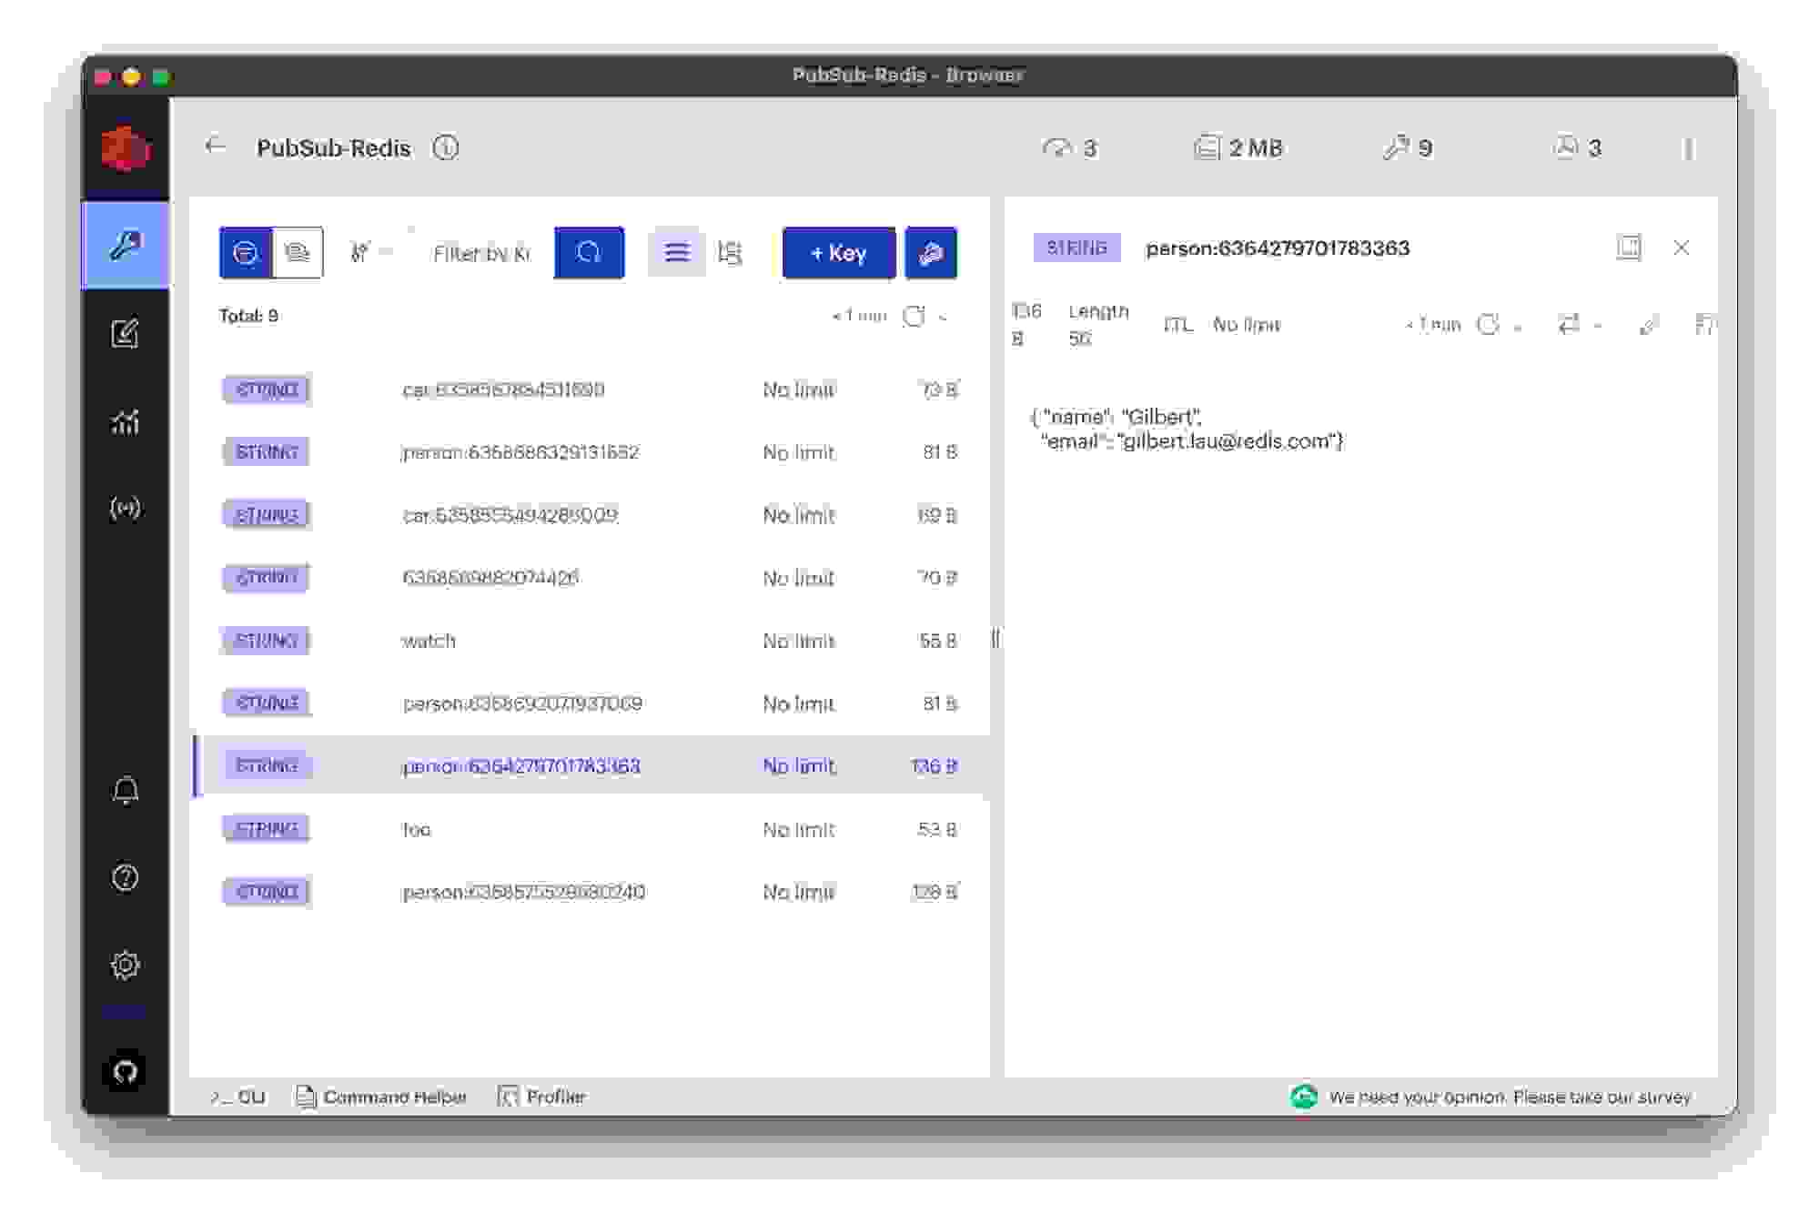This screenshot has width=1819, height=1224.
Task: Add a new key with + Key
Action: pyautogui.click(x=837, y=254)
